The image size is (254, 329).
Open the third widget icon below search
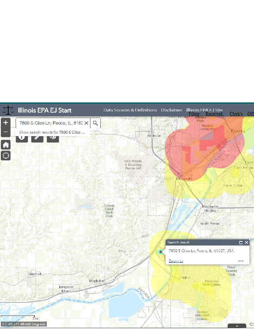pos(53,137)
